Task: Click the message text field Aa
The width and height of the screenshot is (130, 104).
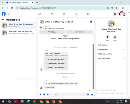Action: point(70,94)
